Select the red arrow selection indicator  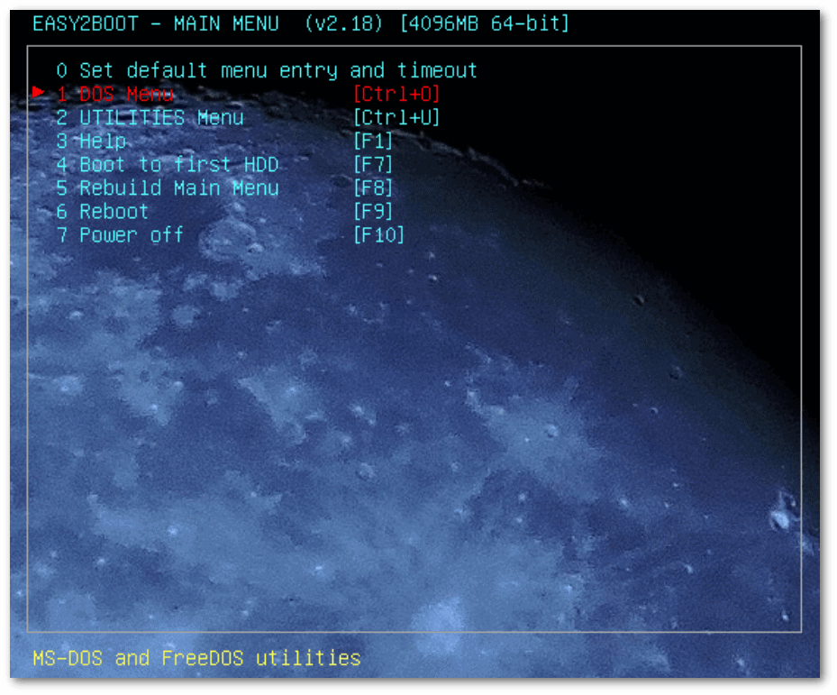point(38,93)
